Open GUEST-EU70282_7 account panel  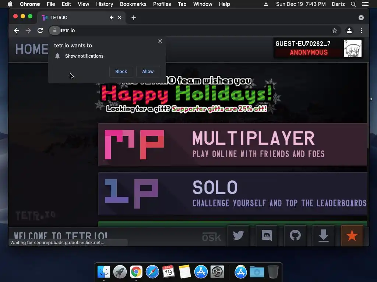click(x=318, y=48)
